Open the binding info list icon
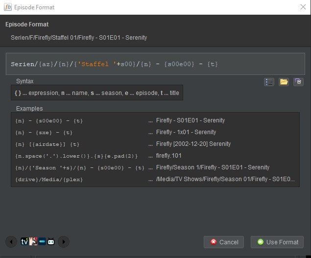The width and height of the screenshot is (311, 258). (x=269, y=82)
